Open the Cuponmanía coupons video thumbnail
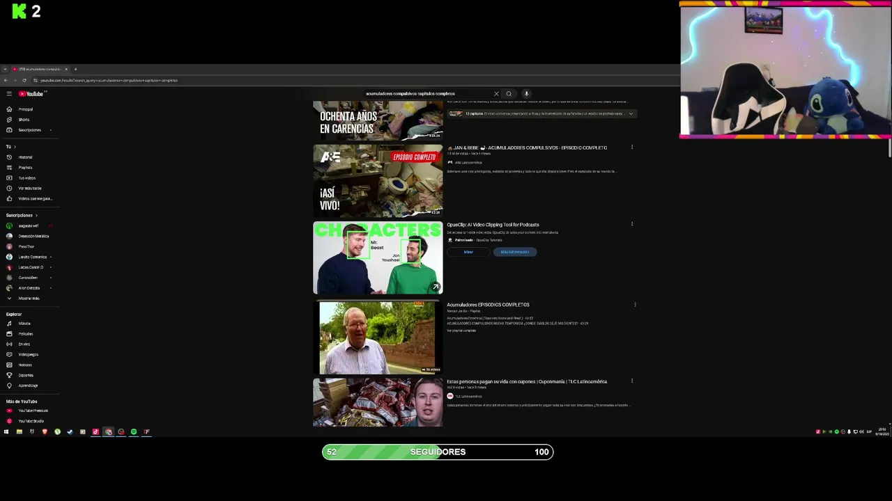 378,402
